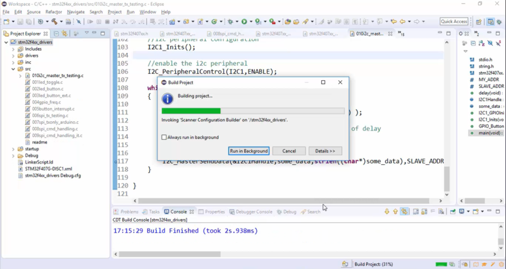Click the Back navigation yellow arrow
Screen dimensions: 506x269
pos(402,21)
